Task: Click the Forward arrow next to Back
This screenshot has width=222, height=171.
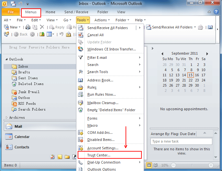Action: pyautogui.click(x=32, y=34)
